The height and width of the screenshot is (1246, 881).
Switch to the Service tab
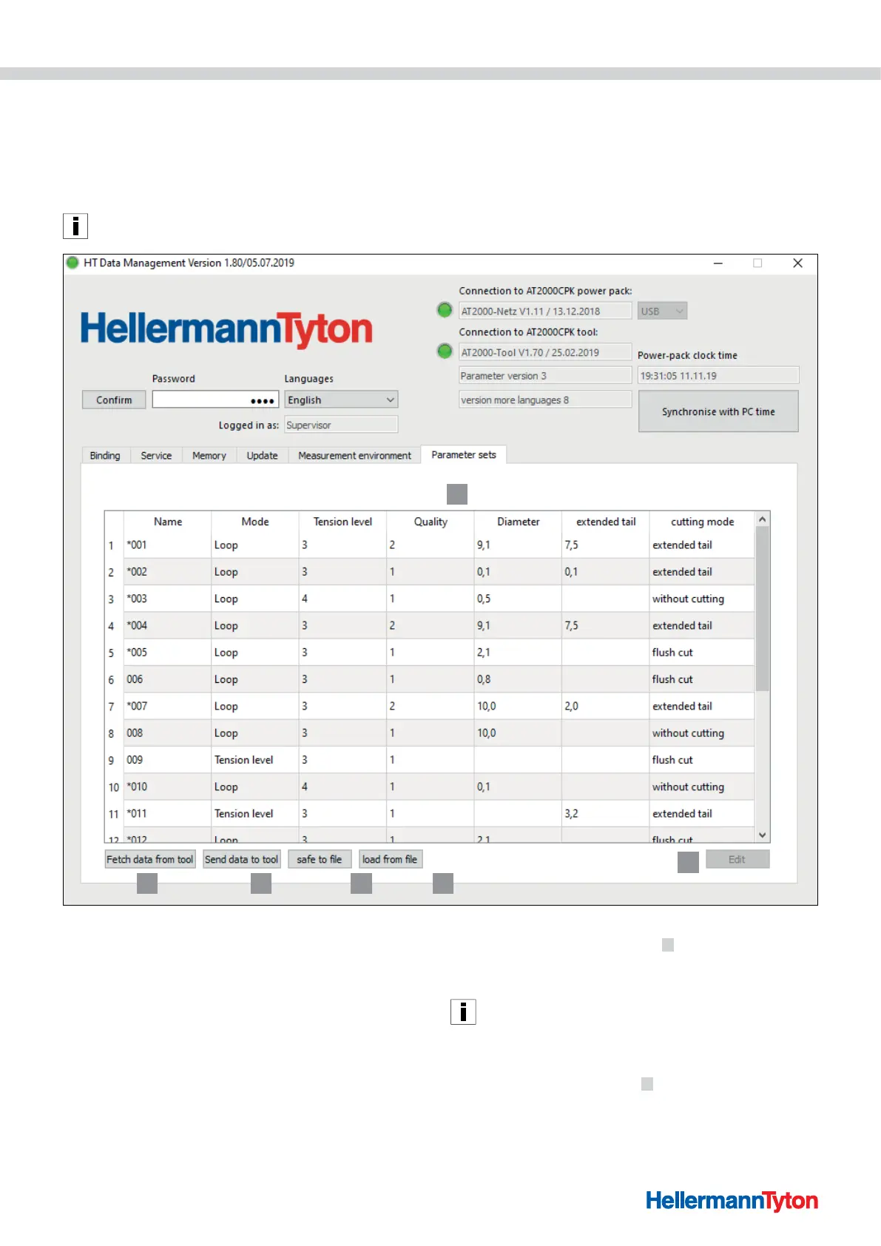click(x=156, y=456)
